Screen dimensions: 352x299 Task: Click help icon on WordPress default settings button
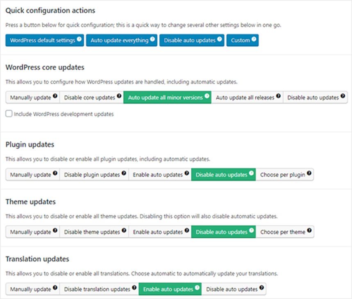point(79,39)
